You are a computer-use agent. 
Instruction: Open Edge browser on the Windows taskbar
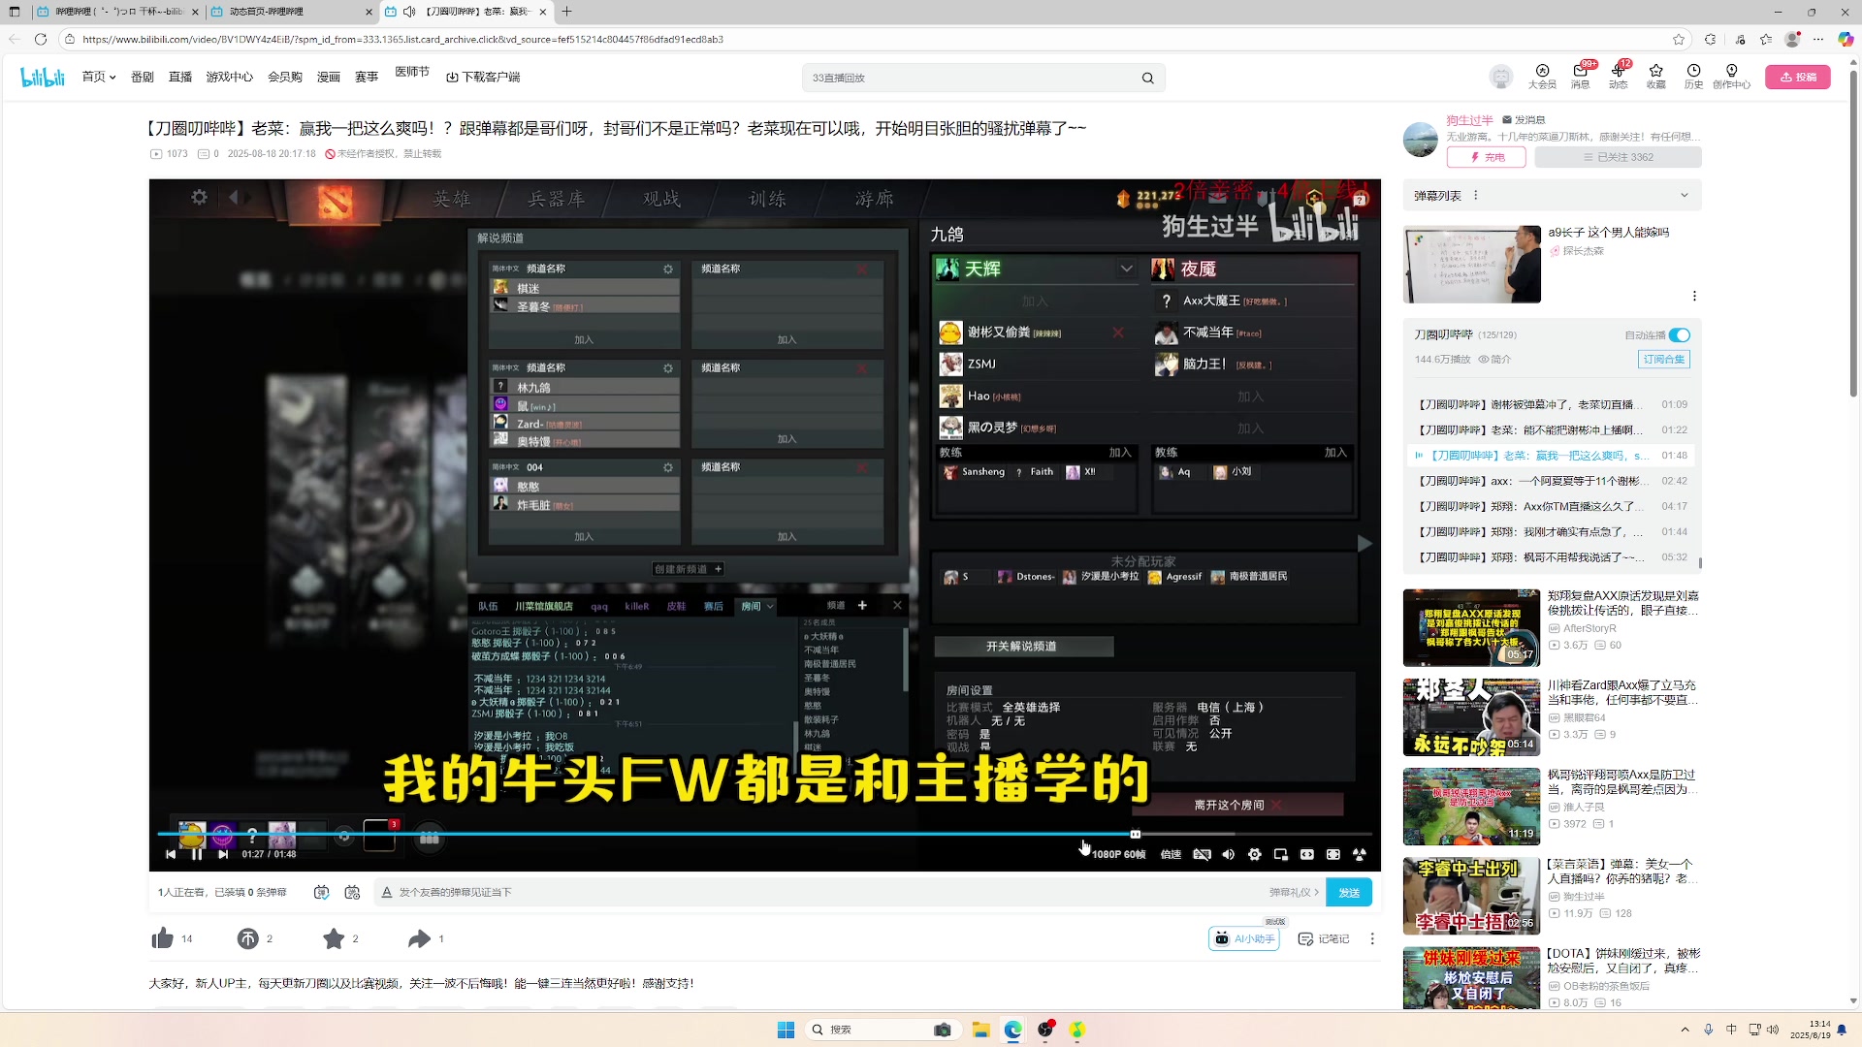1012,1030
